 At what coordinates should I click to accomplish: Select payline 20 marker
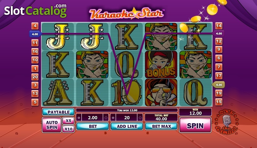[35, 77]
